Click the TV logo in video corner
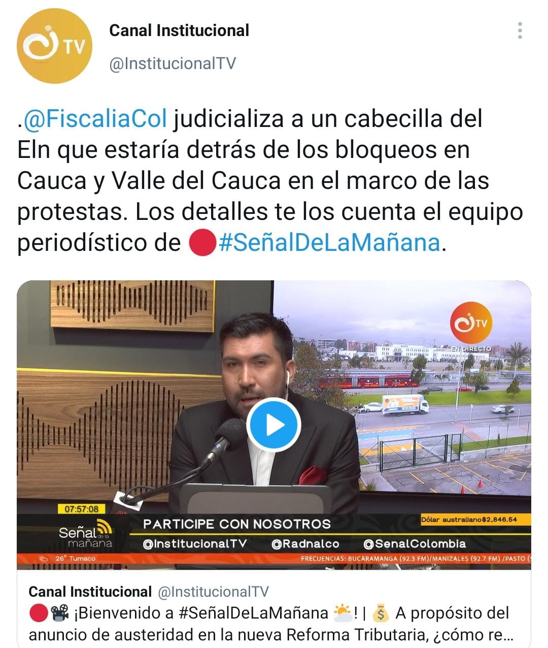This screenshot has height=648, width=548. tap(471, 323)
